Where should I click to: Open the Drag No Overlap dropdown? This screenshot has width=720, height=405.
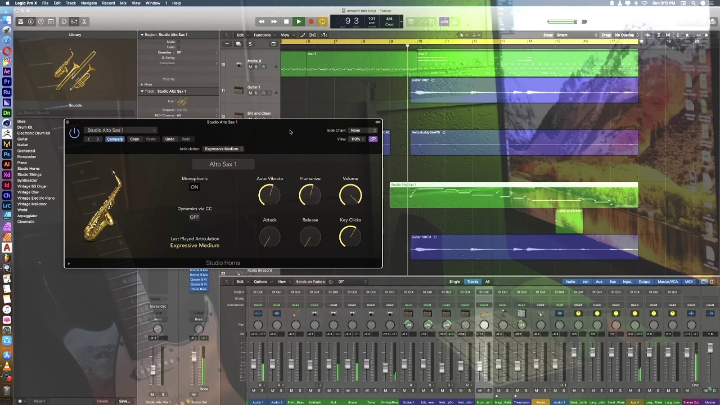point(626,35)
